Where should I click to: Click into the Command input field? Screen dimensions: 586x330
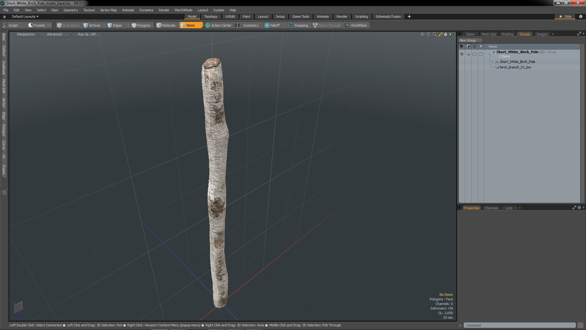click(x=519, y=325)
